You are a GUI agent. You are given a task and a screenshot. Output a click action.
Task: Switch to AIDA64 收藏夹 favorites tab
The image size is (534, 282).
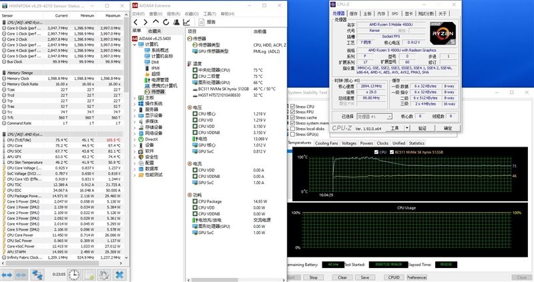click(154, 31)
